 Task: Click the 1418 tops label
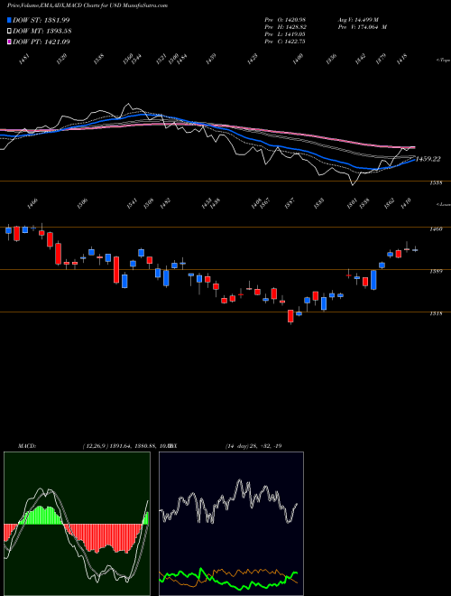401,59
